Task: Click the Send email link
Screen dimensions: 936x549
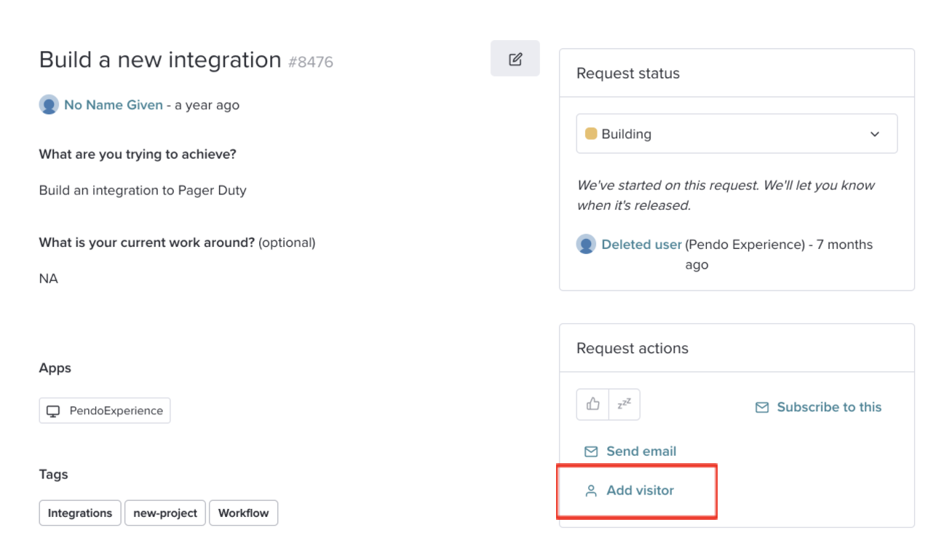Action: (x=630, y=451)
